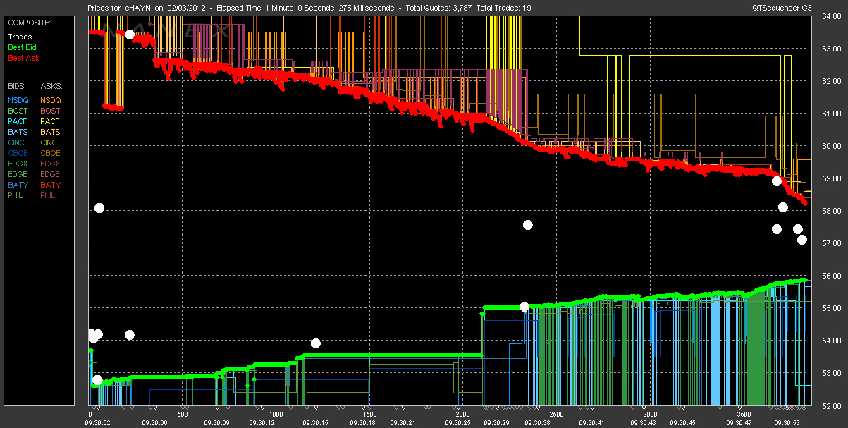Select PHIL in the BIDS column
The image size is (848, 428).
(17, 195)
